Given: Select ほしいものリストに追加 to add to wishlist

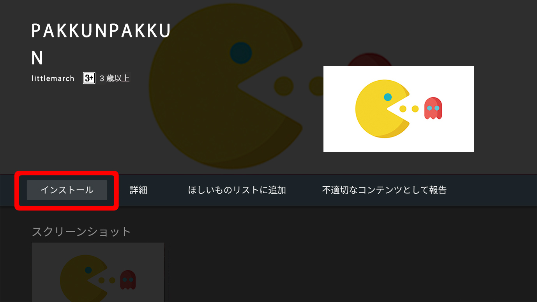Looking at the screenshot, I should tap(237, 190).
